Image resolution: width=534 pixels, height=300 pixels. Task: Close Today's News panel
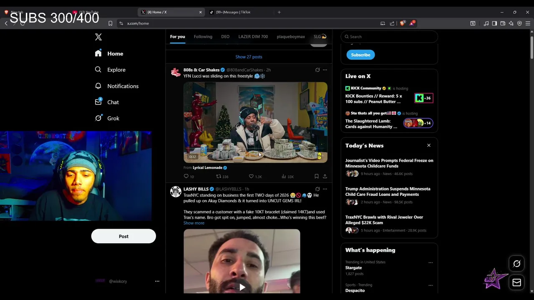[x=428, y=145]
